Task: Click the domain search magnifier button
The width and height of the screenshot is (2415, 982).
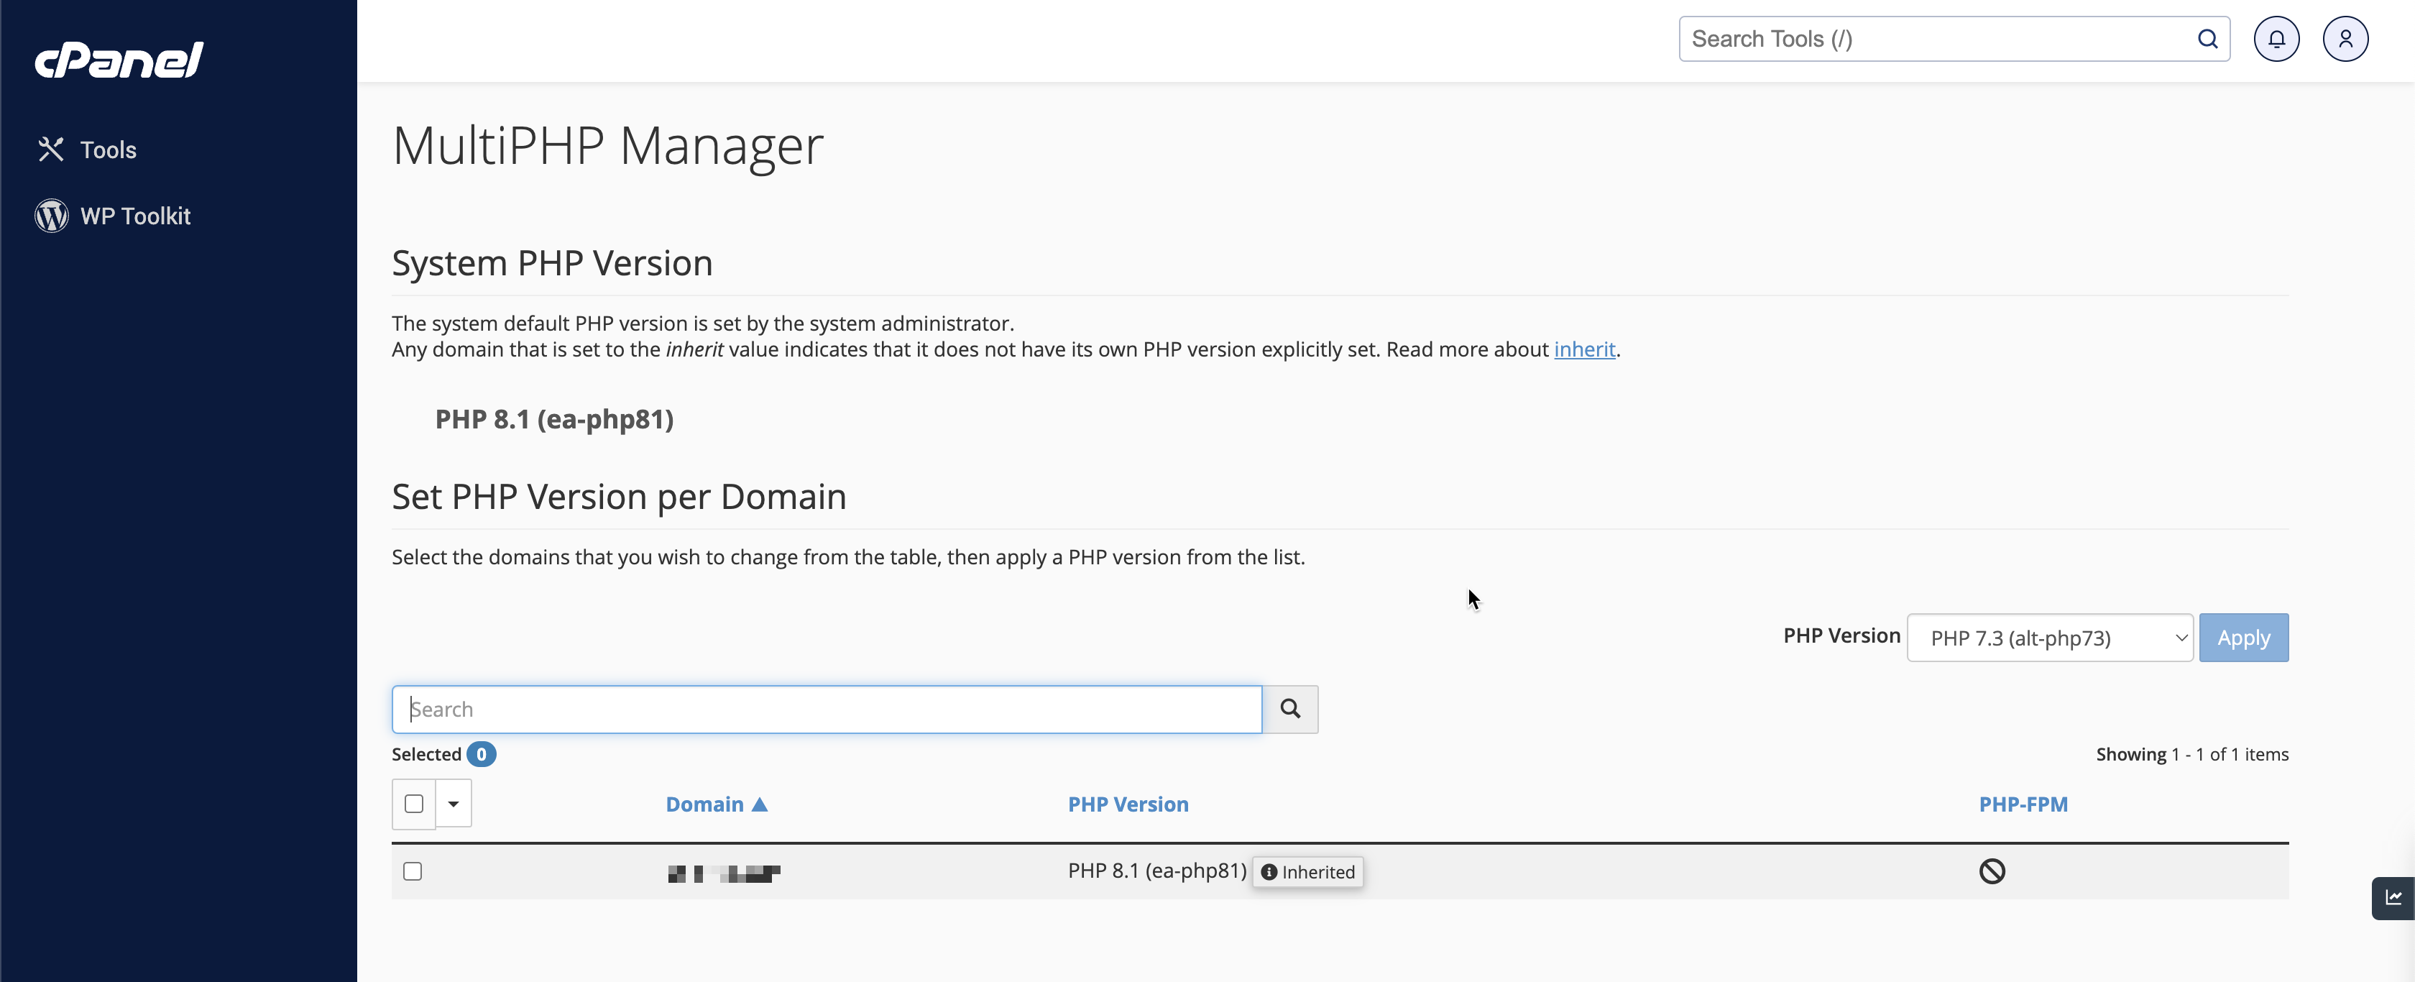Action: (1290, 709)
